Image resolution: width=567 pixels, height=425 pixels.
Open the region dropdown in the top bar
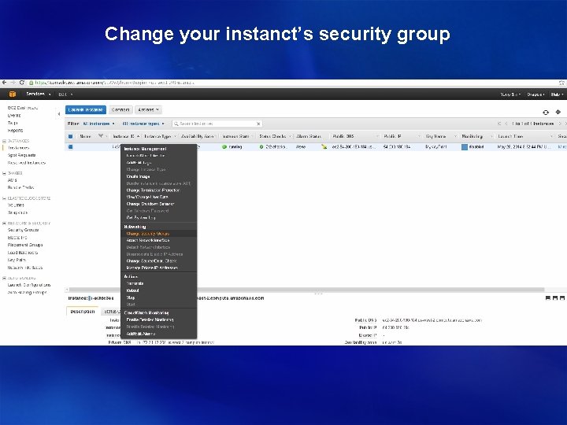click(535, 94)
